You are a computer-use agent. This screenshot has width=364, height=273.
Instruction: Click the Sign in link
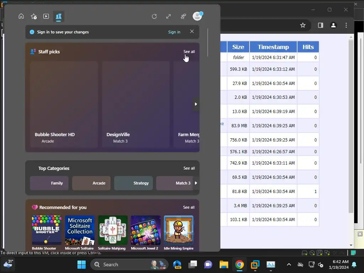tap(174, 32)
